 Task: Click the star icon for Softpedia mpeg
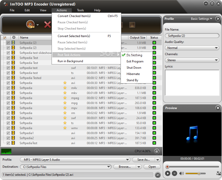click(x=65, y=98)
